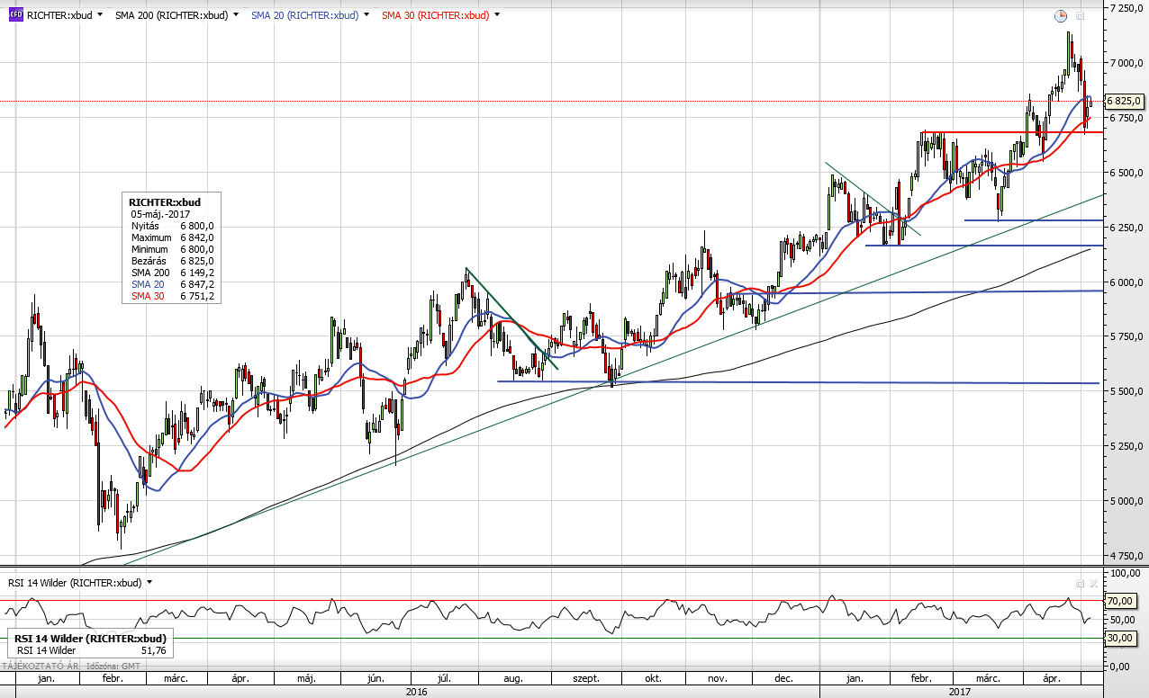Click the 'SMA 20 6 847,2' tooltip row
This screenshot has width=1149, height=698.
tap(171, 284)
